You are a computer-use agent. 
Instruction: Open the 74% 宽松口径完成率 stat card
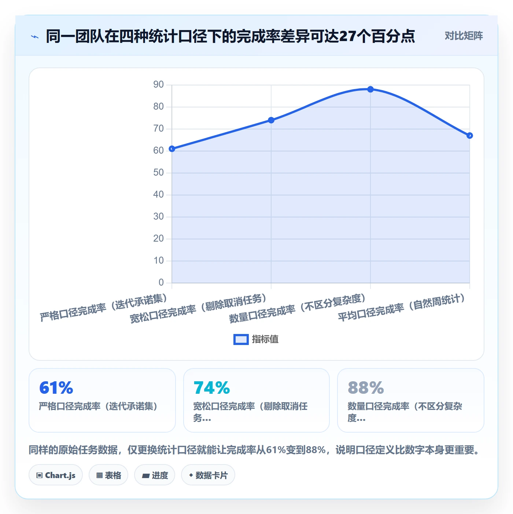[x=256, y=400]
